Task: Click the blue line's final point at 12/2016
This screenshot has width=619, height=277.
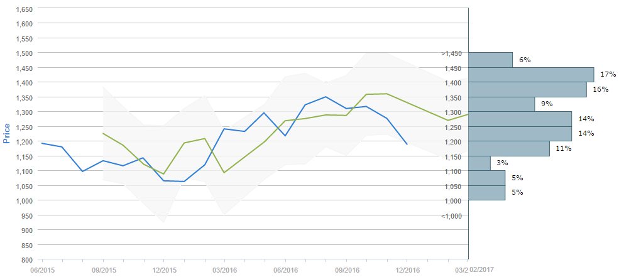Action: click(407, 144)
